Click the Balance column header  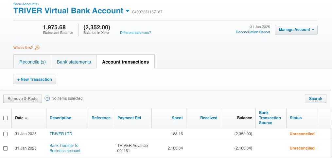point(245,118)
